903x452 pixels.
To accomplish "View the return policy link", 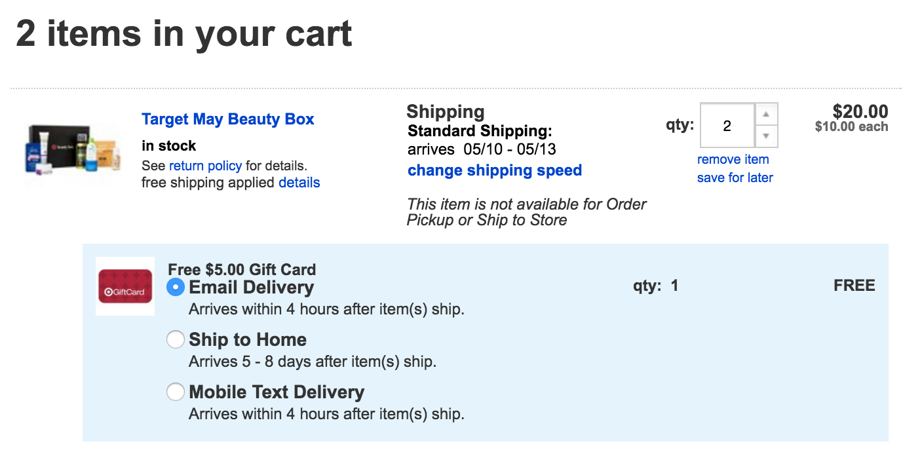I will (206, 166).
